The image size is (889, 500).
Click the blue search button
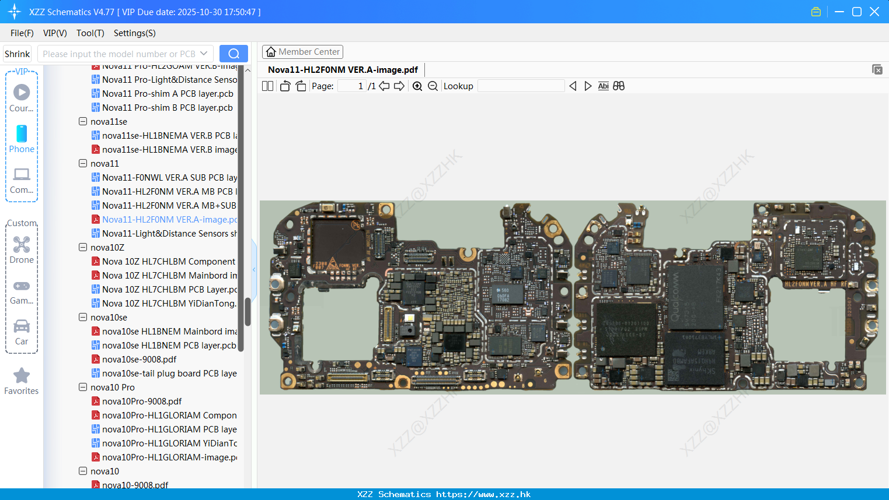(233, 54)
